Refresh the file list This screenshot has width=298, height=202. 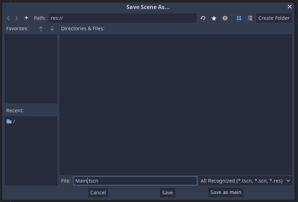(203, 18)
